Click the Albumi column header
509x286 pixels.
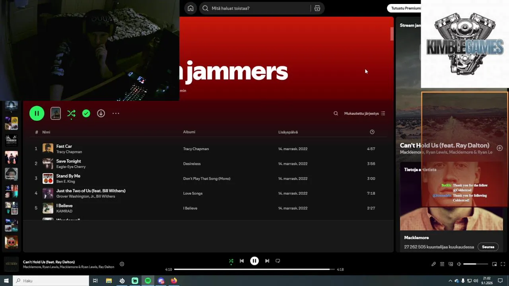(189, 132)
